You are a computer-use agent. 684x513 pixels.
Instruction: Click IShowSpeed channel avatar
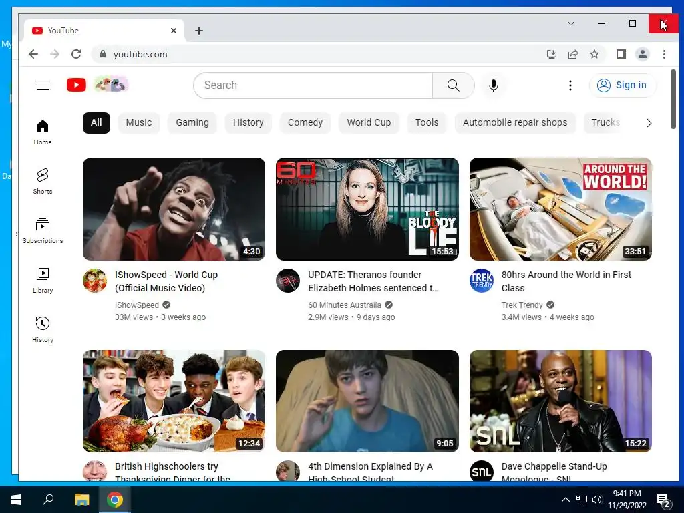point(95,281)
